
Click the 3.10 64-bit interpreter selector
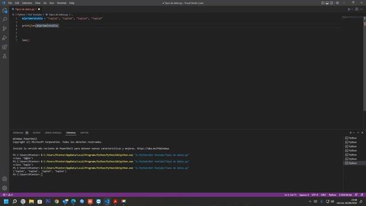click(345, 195)
